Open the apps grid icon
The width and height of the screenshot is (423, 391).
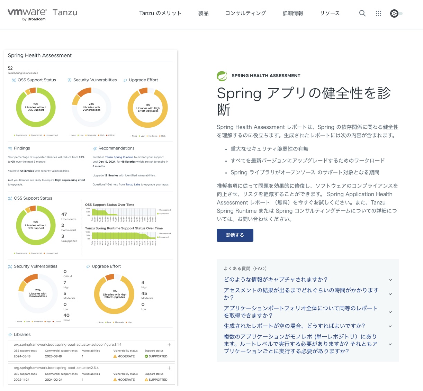tap(378, 13)
